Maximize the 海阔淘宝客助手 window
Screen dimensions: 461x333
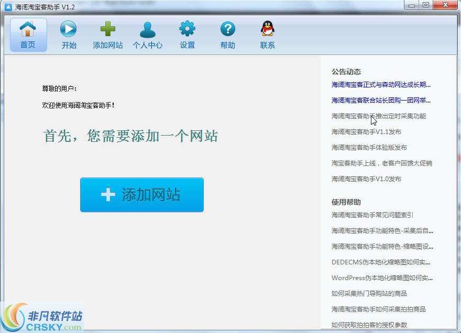[x=426, y=5]
